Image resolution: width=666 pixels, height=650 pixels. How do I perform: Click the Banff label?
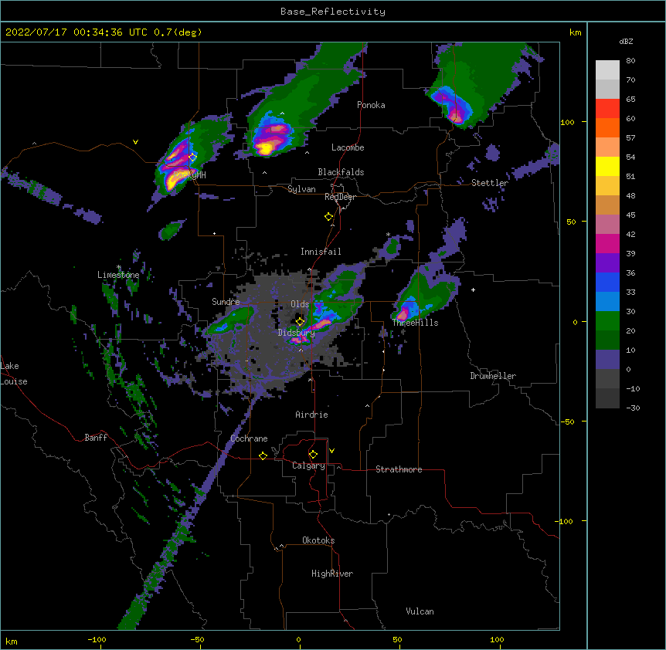pyautogui.click(x=96, y=438)
